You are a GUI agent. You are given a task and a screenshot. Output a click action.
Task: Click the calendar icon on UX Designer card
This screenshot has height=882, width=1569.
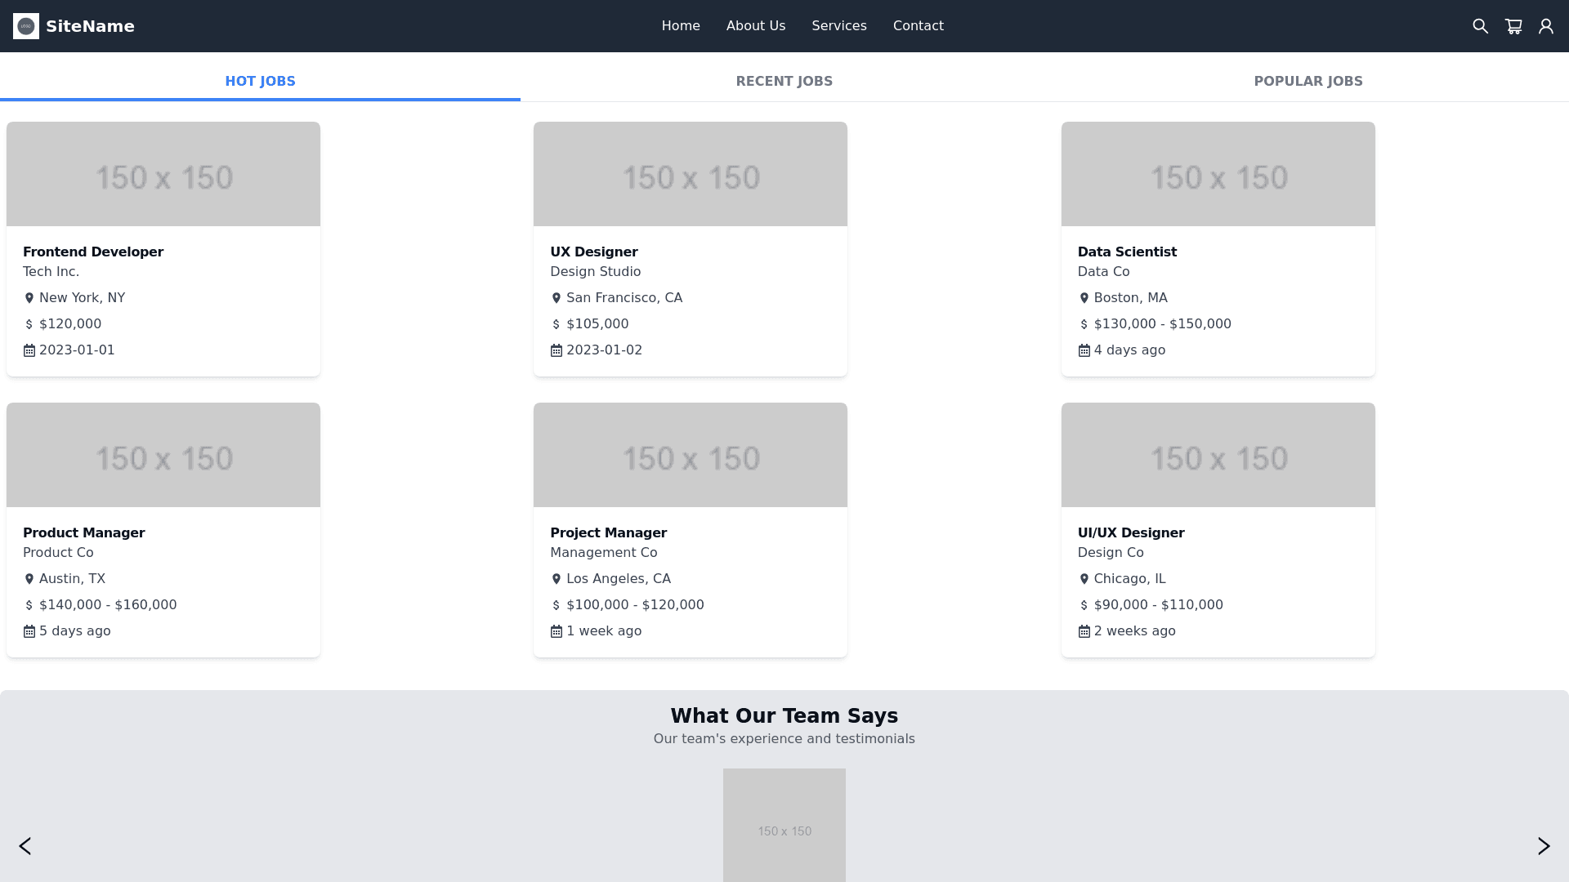coord(557,350)
